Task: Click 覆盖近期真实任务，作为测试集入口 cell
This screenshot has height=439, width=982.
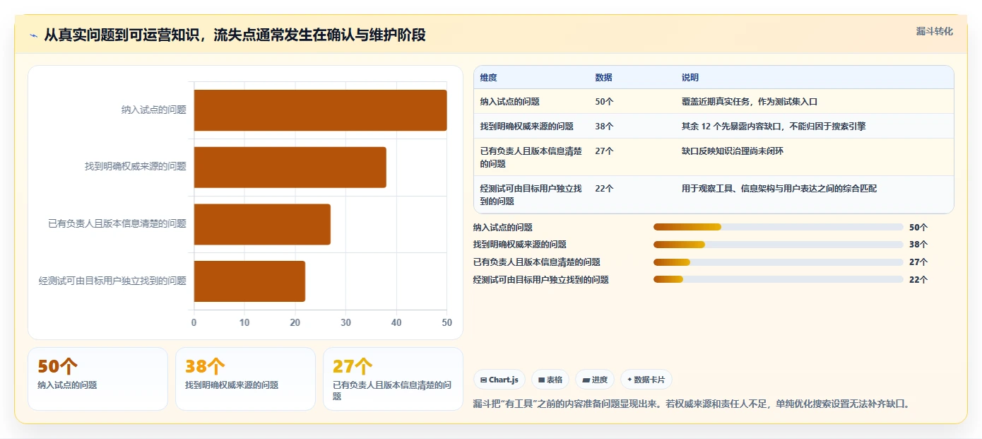Action: pyautogui.click(x=750, y=102)
